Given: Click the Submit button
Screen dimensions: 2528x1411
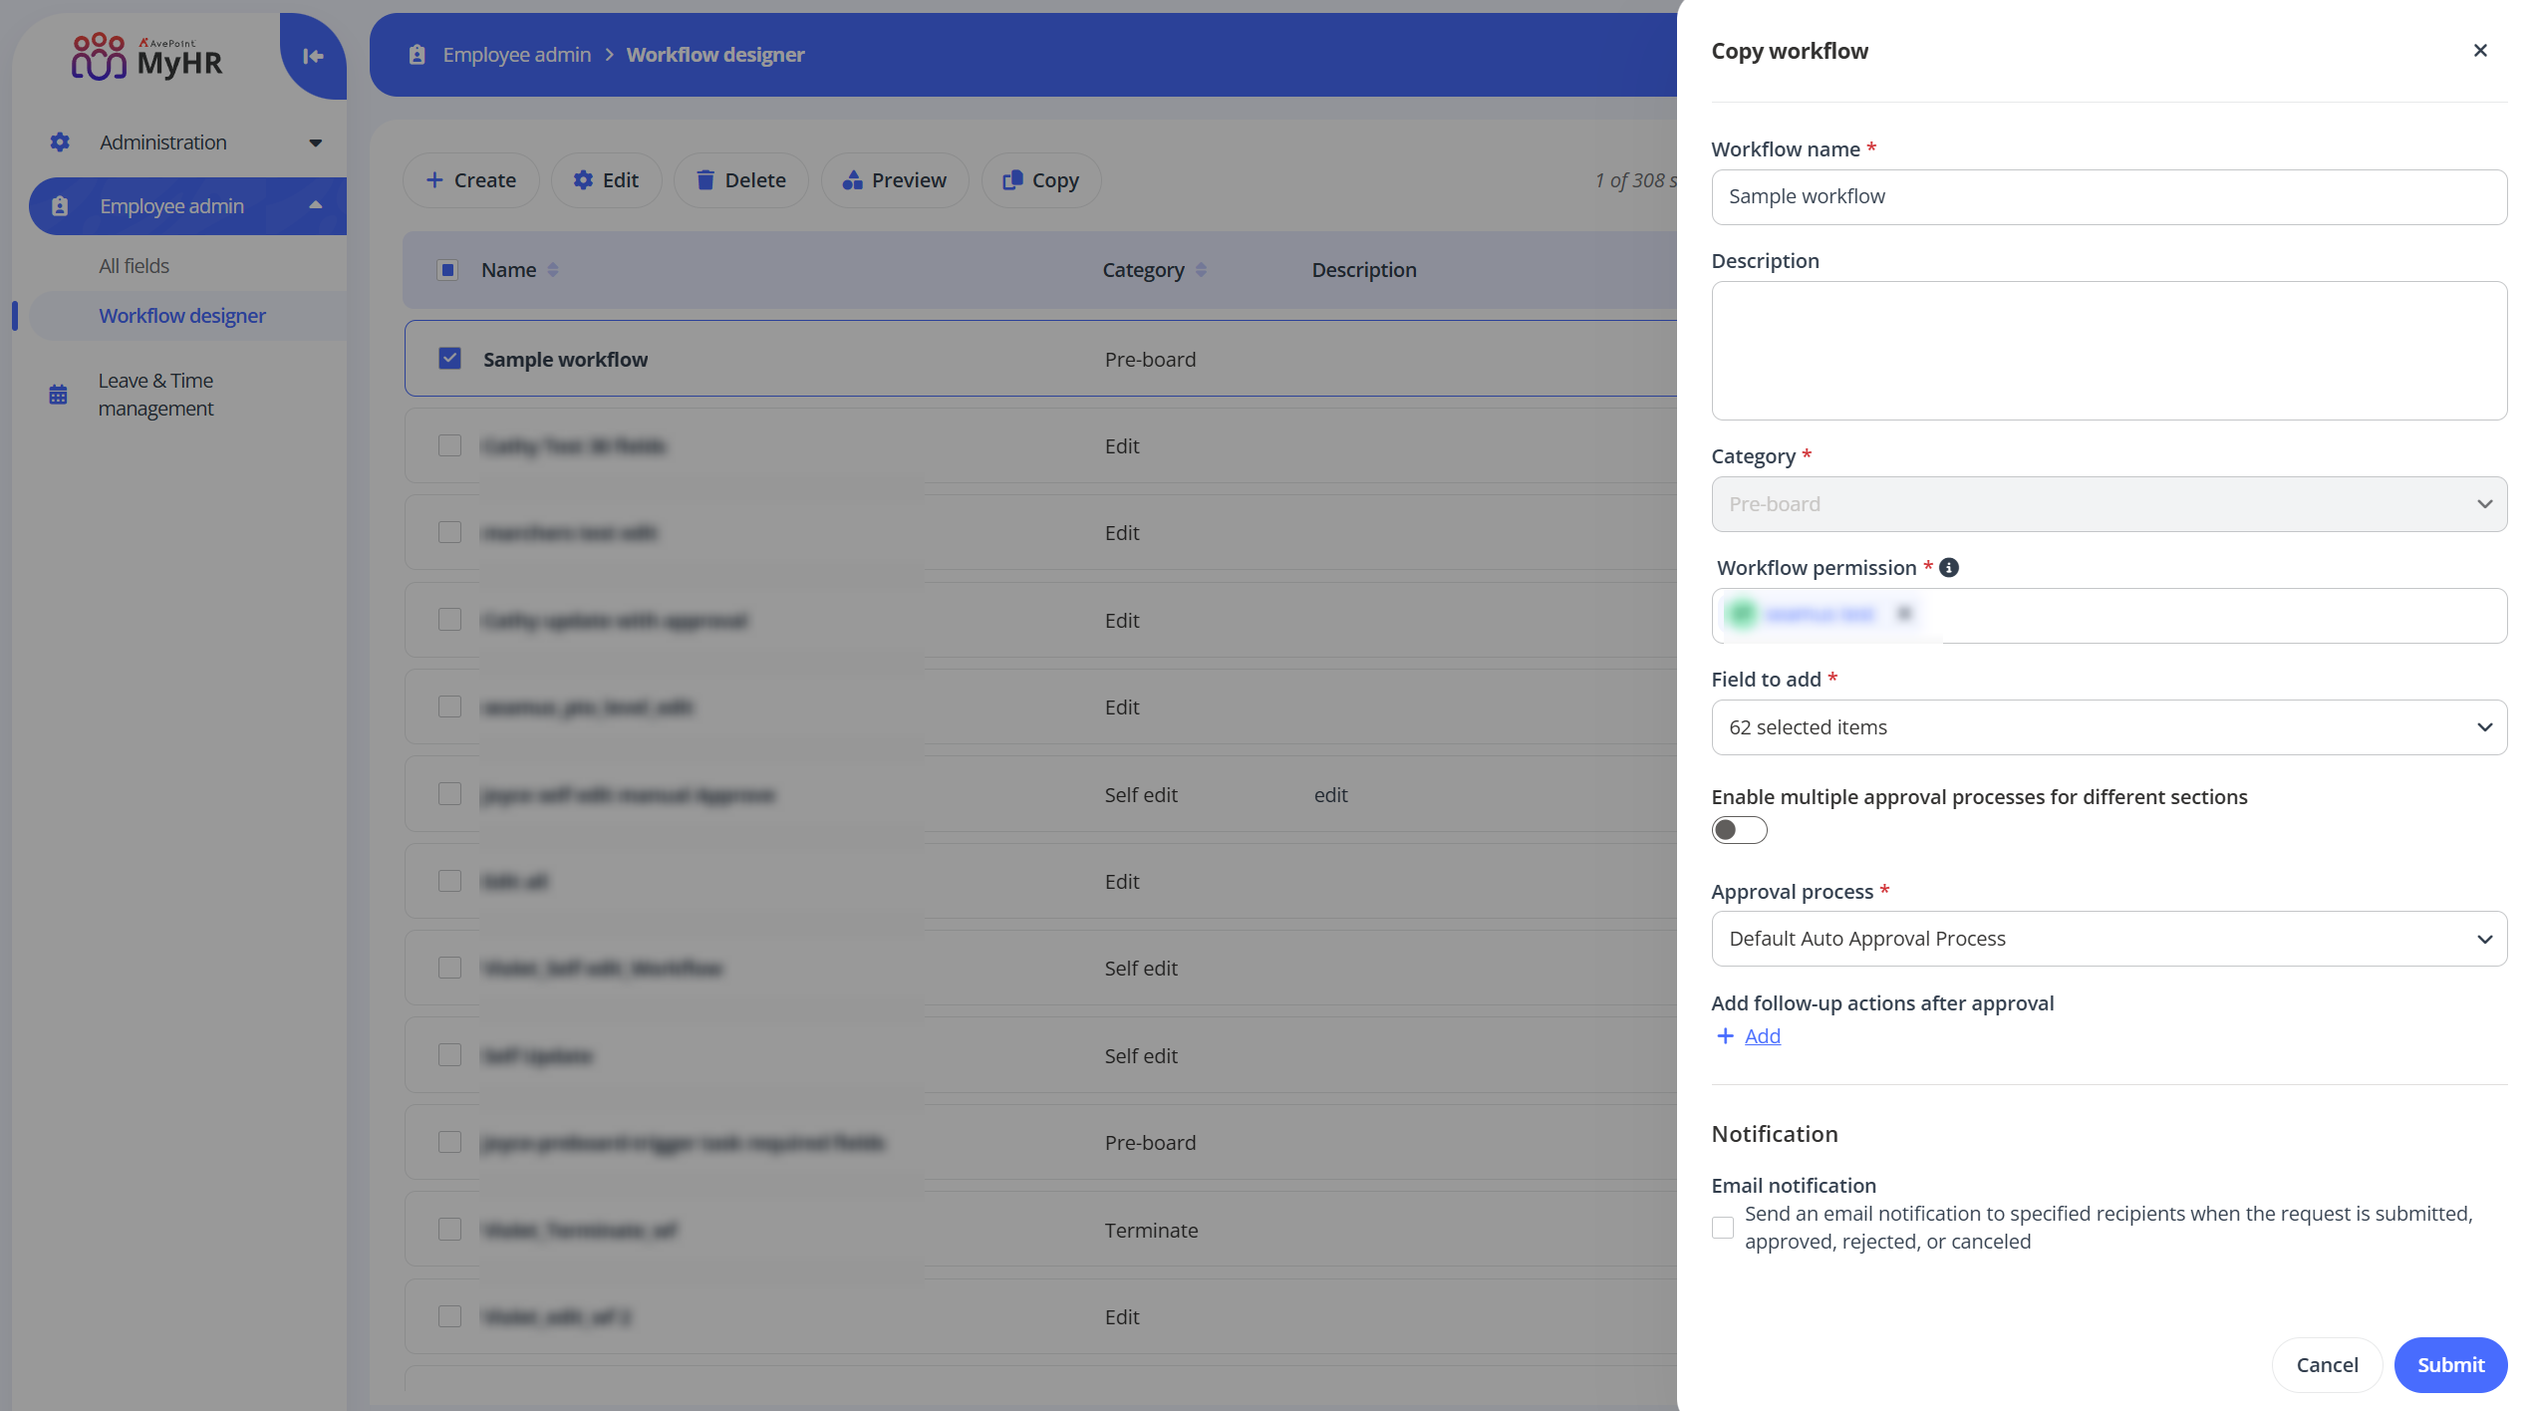Looking at the screenshot, I should (x=2449, y=1364).
